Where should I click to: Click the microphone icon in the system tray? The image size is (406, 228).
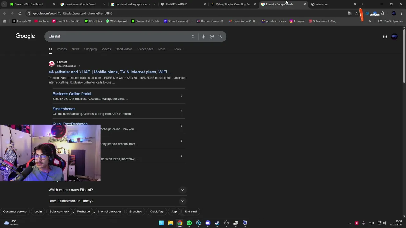tap(363, 223)
